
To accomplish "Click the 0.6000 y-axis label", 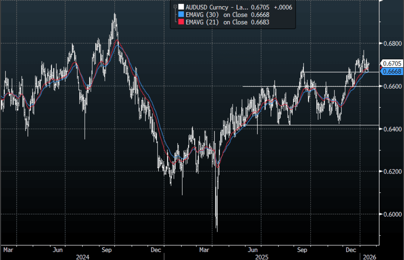I will [393, 214].
